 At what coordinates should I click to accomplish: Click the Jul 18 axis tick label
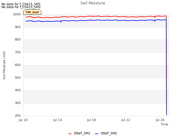(92, 120)
